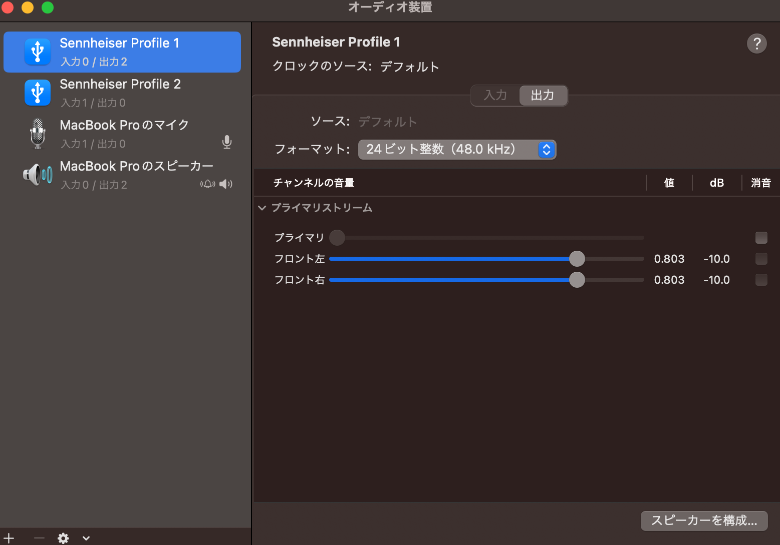Click the USB icon for Sennheiser Profile 2

click(x=38, y=93)
